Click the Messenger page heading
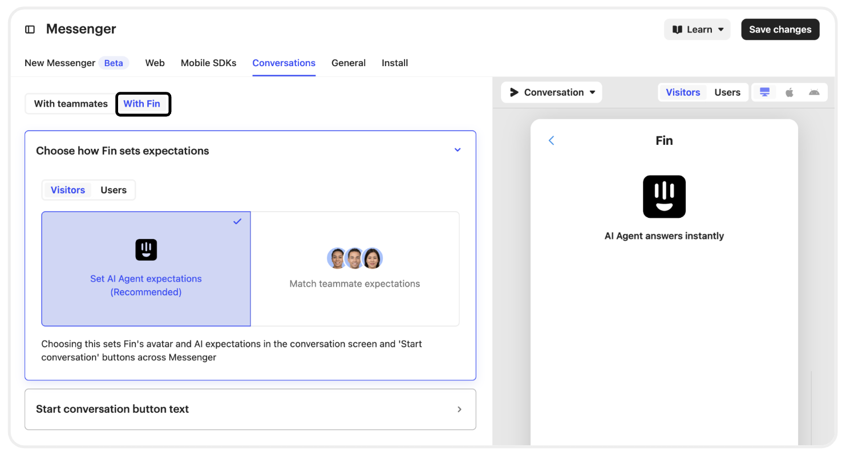The height and width of the screenshot is (455, 842). click(81, 29)
